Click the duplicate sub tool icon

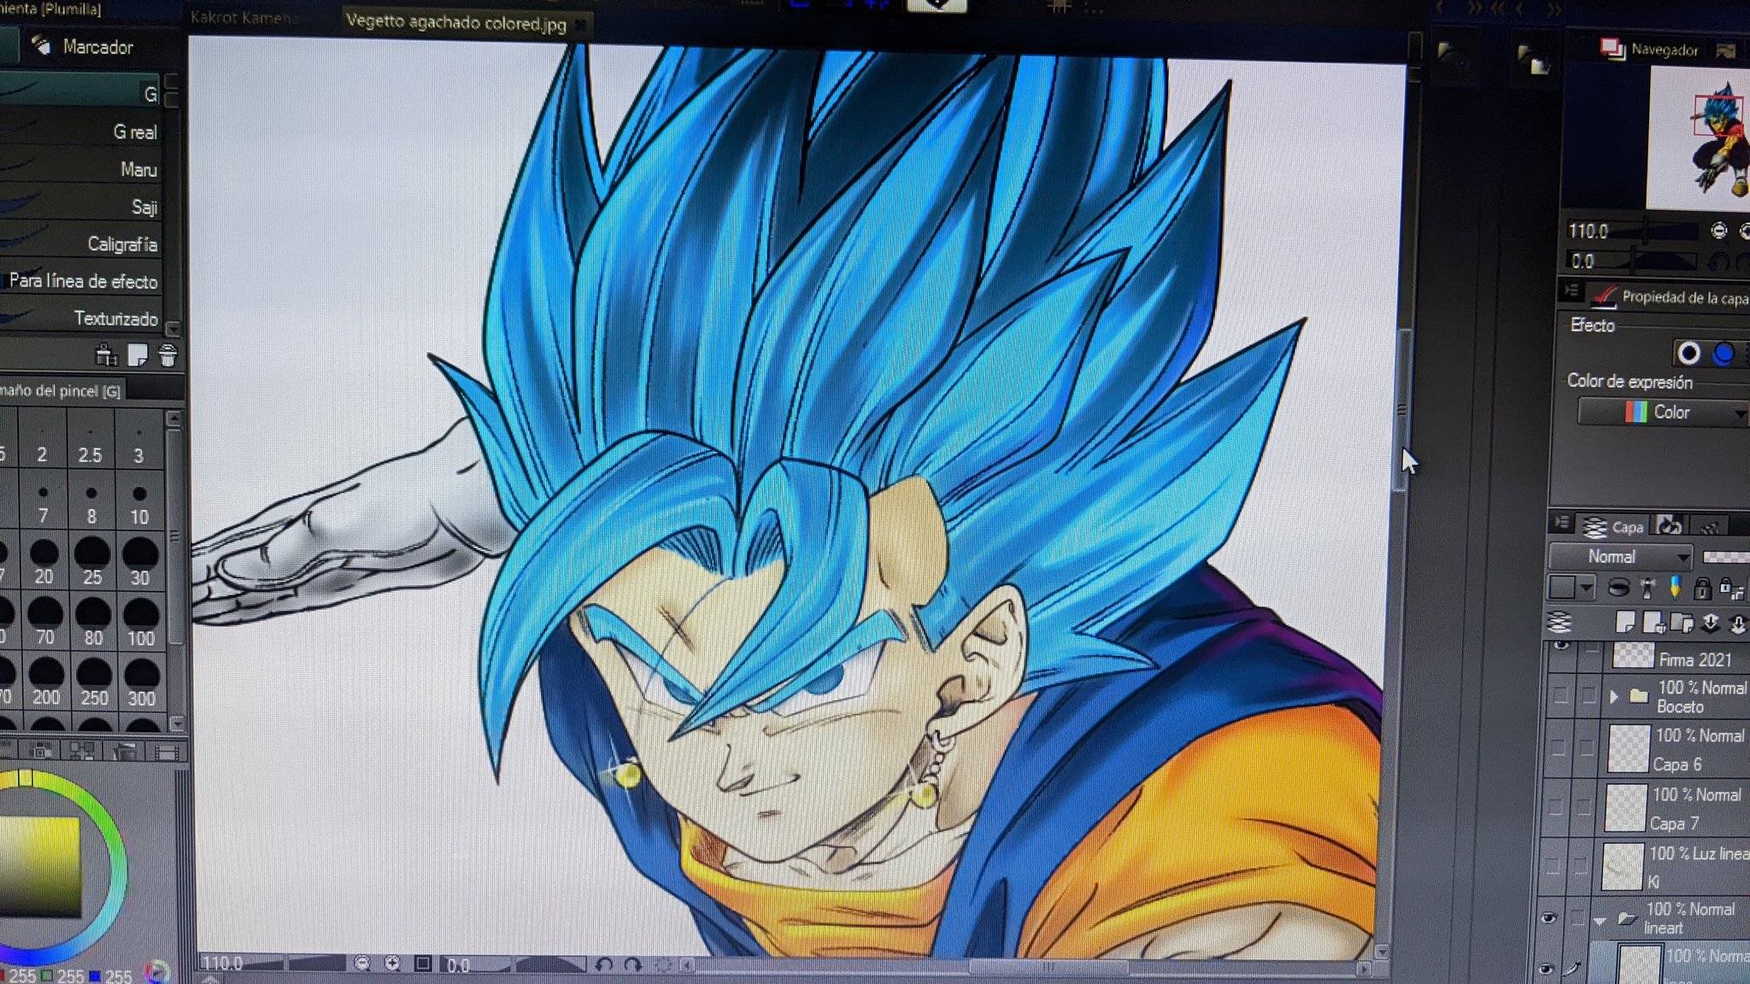point(138,354)
